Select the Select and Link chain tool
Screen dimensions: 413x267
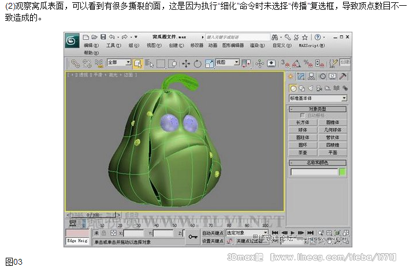click(x=75, y=64)
